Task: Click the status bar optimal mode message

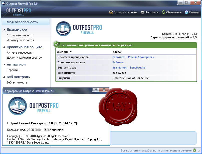Action: click(156, 151)
